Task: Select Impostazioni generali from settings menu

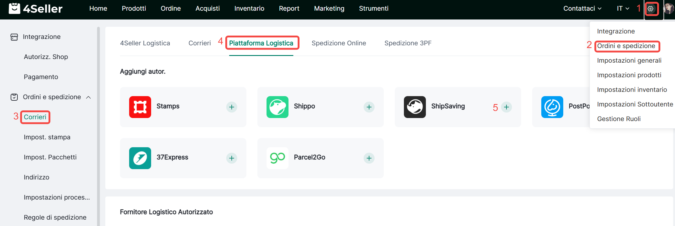Action: click(x=629, y=61)
